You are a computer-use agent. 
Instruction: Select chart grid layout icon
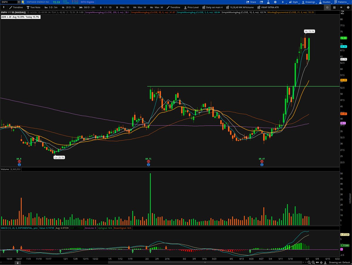tap(334, 7)
